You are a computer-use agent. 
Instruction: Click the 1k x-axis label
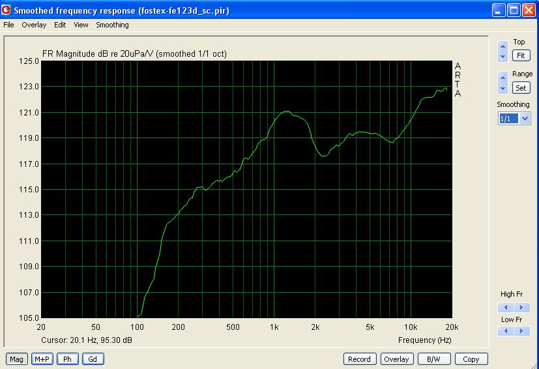point(274,327)
